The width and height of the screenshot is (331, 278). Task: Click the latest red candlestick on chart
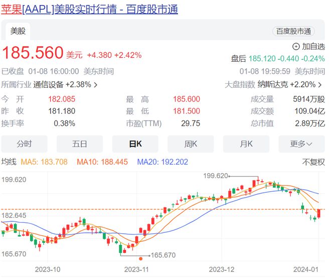(x=319, y=213)
